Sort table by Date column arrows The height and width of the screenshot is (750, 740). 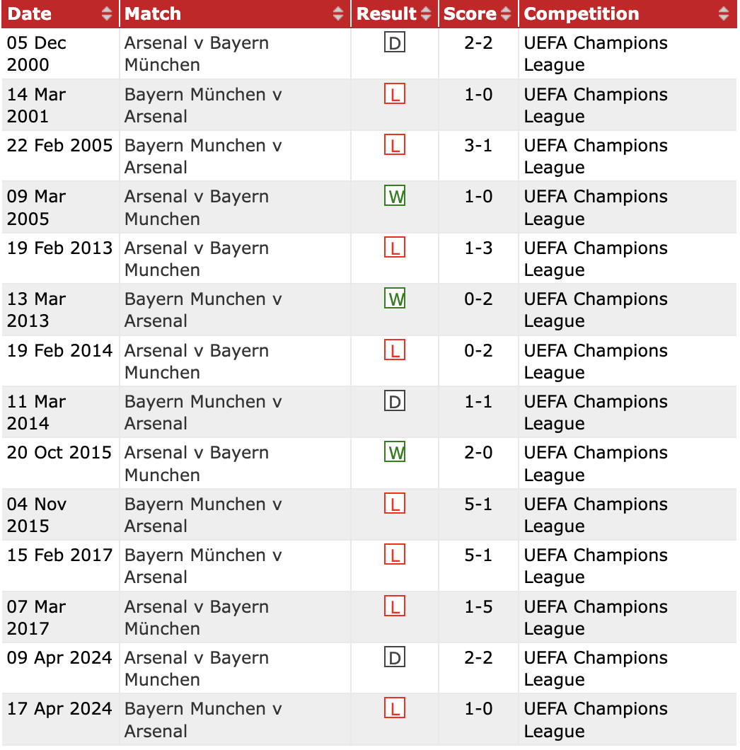107,13
